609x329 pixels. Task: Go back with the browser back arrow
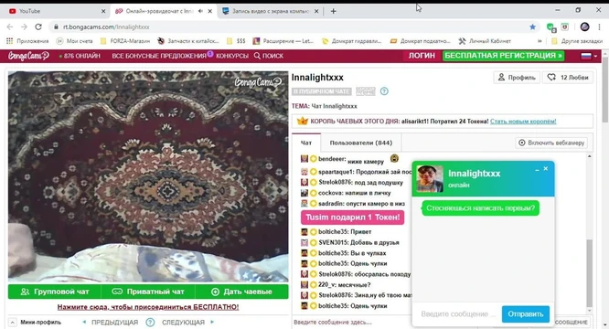pos(10,27)
